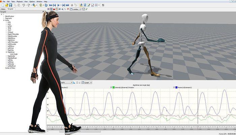
Task: Toggle Internal/External Rotation checkbox
Action: pyautogui.click(x=111, y=87)
